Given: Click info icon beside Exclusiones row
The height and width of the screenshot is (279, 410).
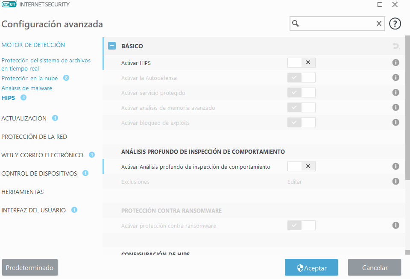Looking at the screenshot, I should (x=395, y=182).
